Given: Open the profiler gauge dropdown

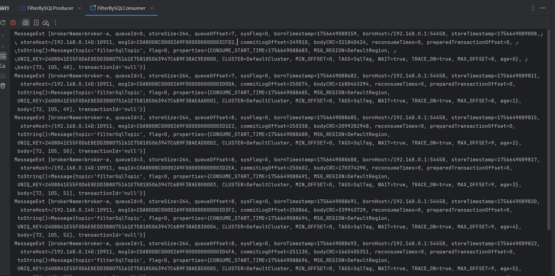Looking at the screenshot, I should [x=46, y=23].
